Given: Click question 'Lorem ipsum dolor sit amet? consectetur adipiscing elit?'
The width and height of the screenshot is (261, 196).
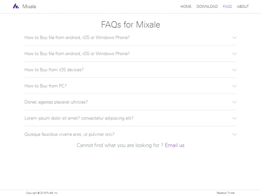Looking at the screenshot, I should (79, 118).
